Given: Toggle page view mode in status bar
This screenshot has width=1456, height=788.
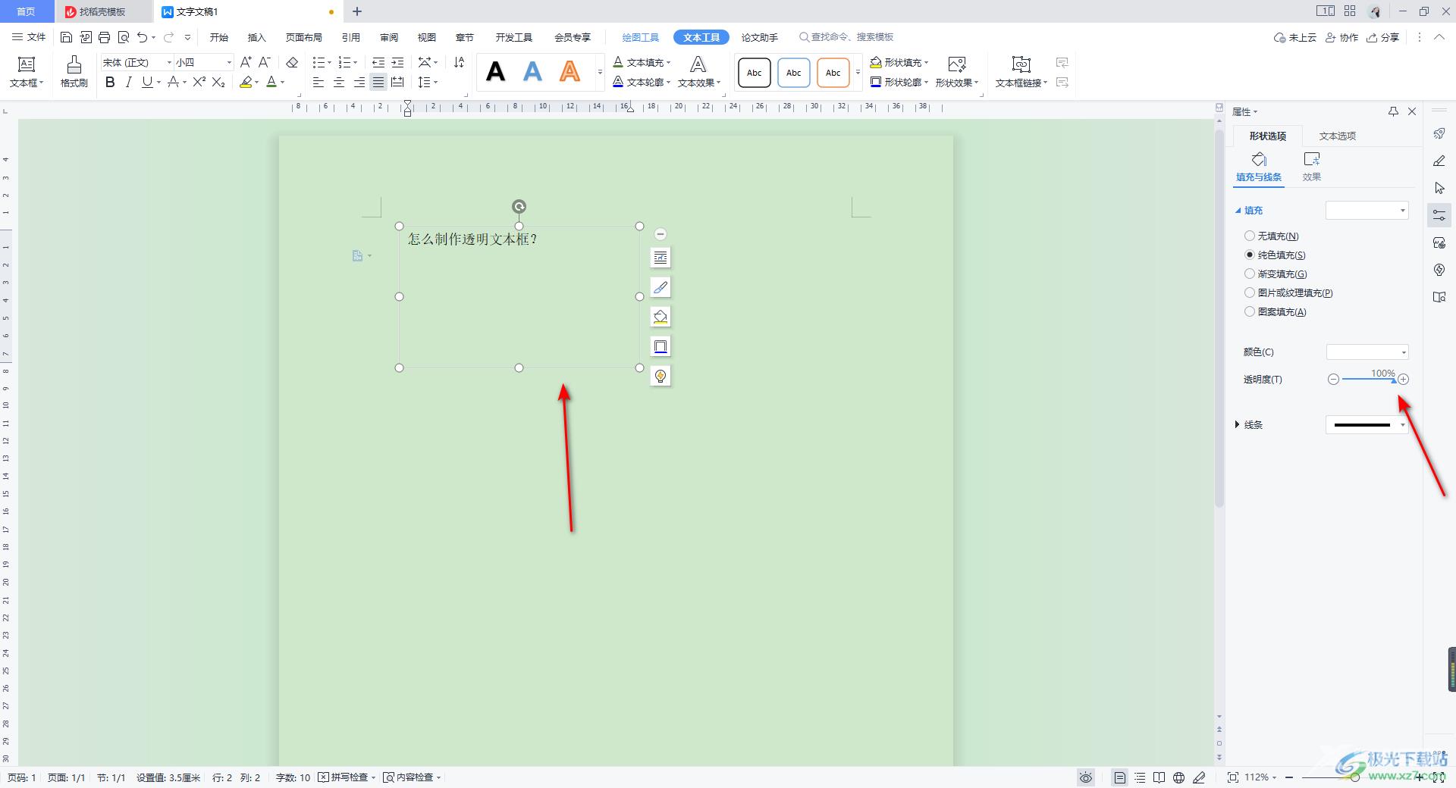Looking at the screenshot, I should pyautogui.click(x=1119, y=777).
